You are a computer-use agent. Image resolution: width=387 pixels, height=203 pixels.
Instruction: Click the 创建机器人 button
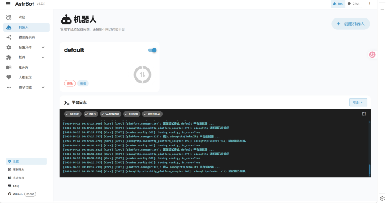click(350, 24)
